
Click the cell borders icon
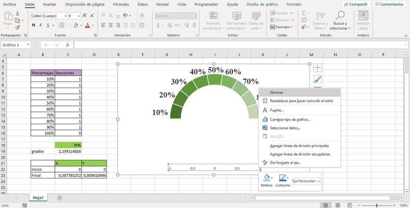62,25
